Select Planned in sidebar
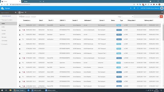164x92 pixels. [4, 30]
